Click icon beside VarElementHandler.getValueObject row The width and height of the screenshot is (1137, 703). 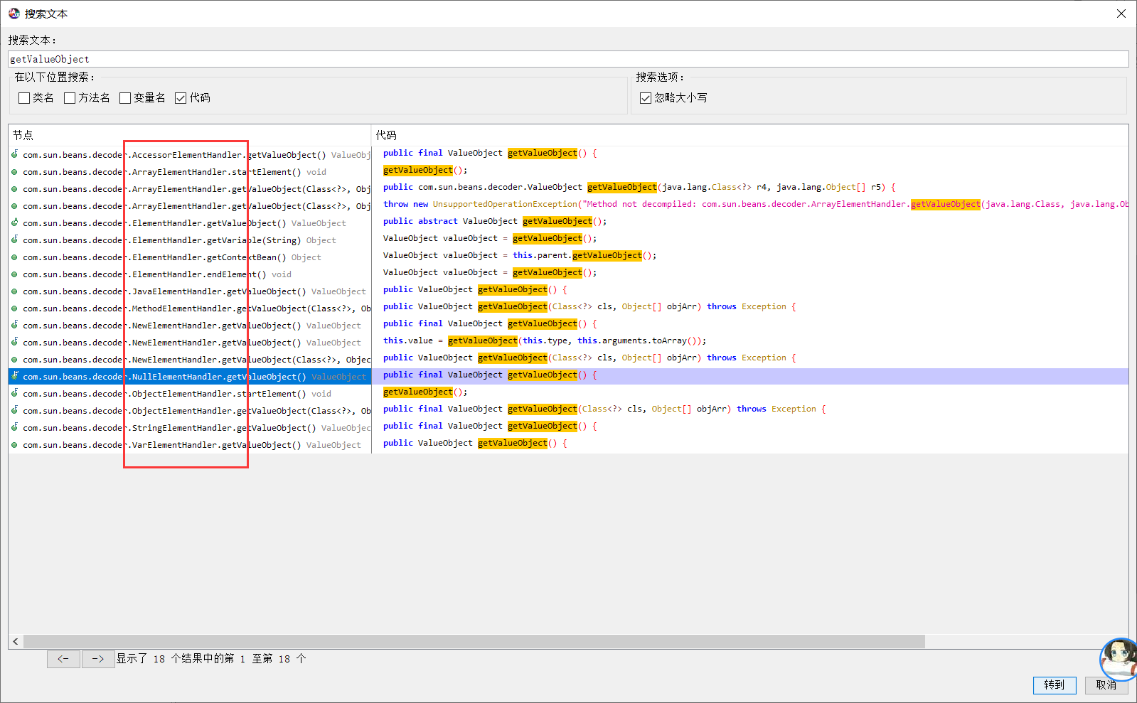point(14,445)
